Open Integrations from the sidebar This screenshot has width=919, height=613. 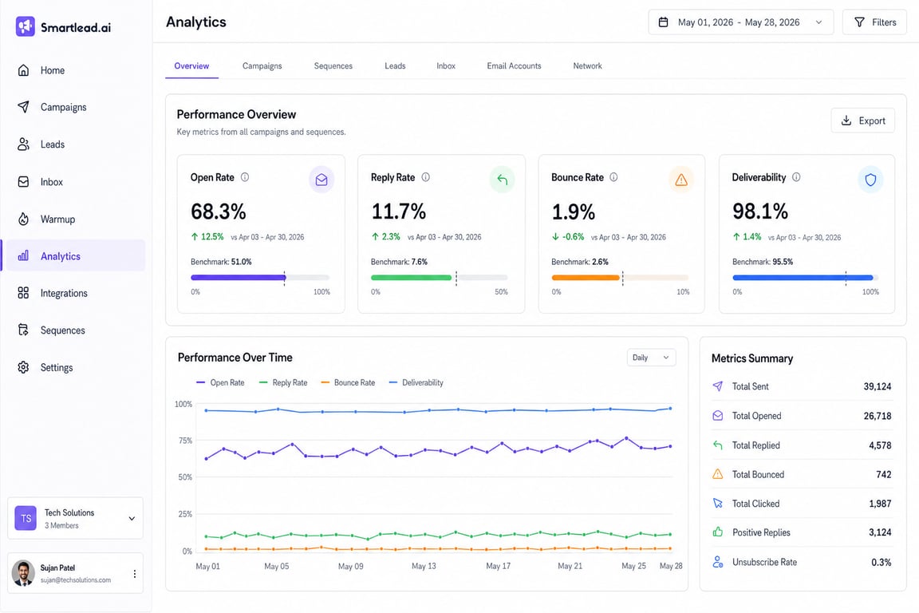pyautogui.click(x=74, y=293)
